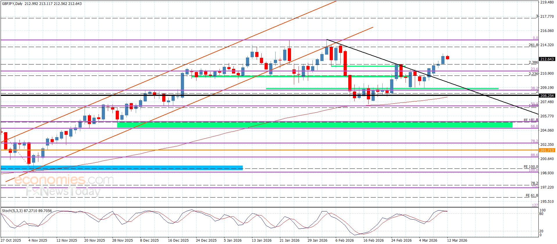Click the 261.8 Fibonacci level label
This screenshot has height=244, width=557.
pos(533,45)
